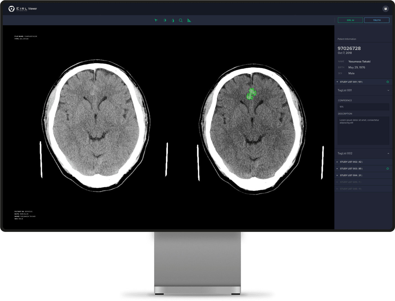Open the user account icon top right
Viewport: 395px width, 301px height.
click(x=386, y=9)
